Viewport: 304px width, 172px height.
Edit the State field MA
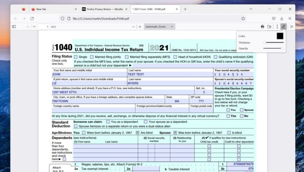[177, 101]
